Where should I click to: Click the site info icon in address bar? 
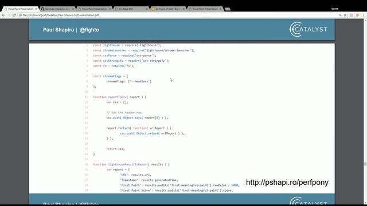(20, 15)
